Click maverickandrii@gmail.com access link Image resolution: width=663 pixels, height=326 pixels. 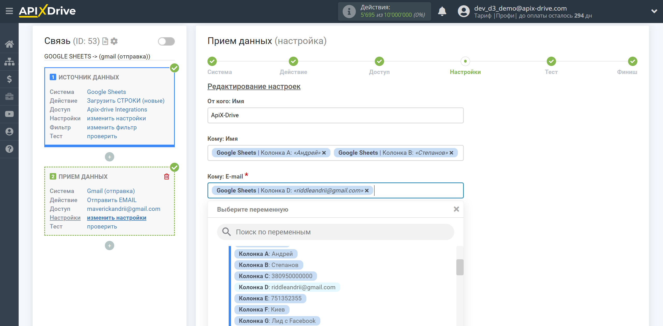[x=124, y=209]
